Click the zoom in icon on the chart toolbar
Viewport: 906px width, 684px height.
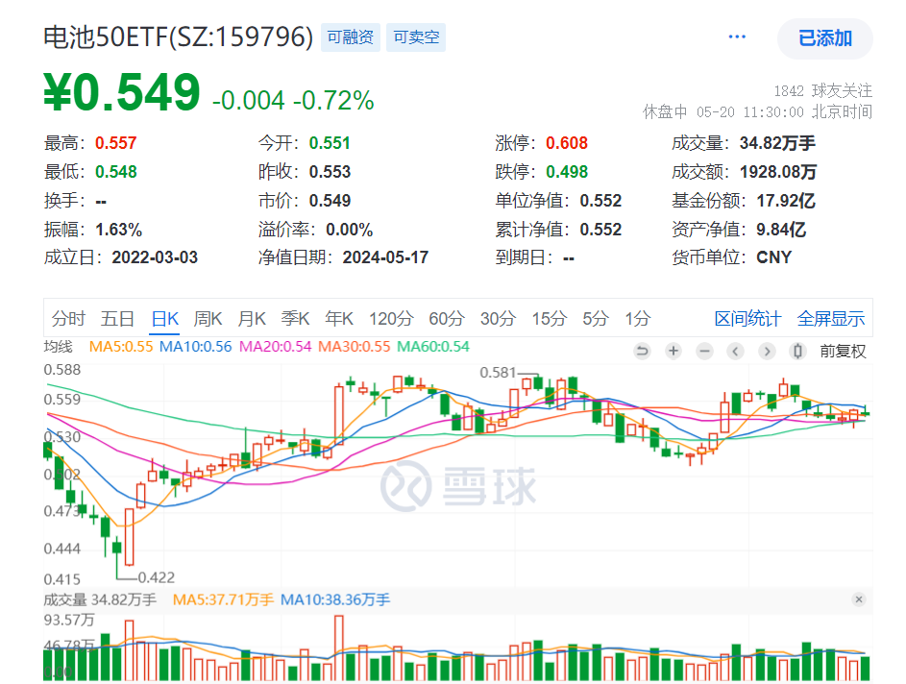pos(673,351)
